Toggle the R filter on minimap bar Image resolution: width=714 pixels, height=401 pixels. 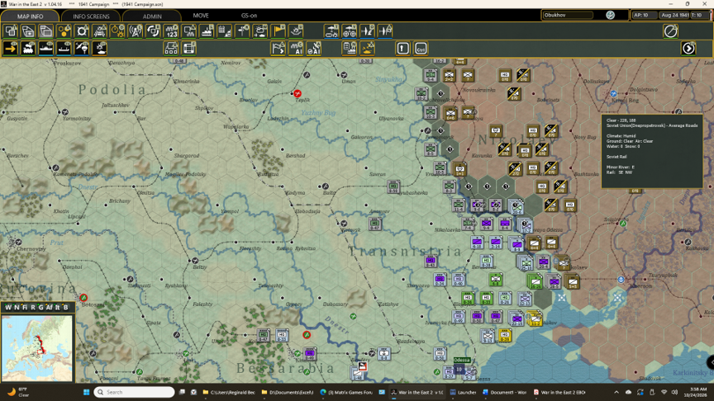pyautogui.click(x=32, y=307)
